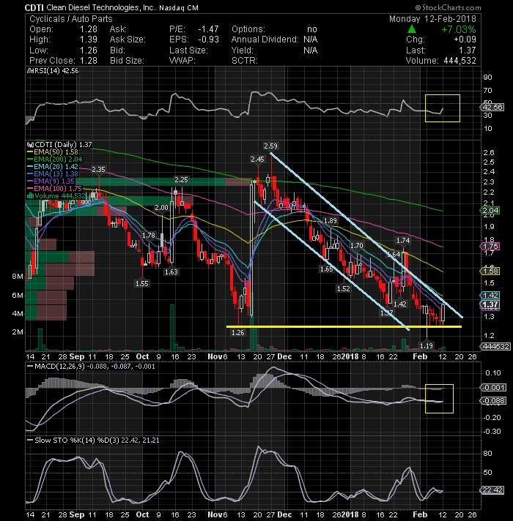Image resolution: width=513 pixels, height=521 pixels.
Task: Click the Monday 12-Feb-2018 date text
Action: pyautogui.click(x=433, y=19)
